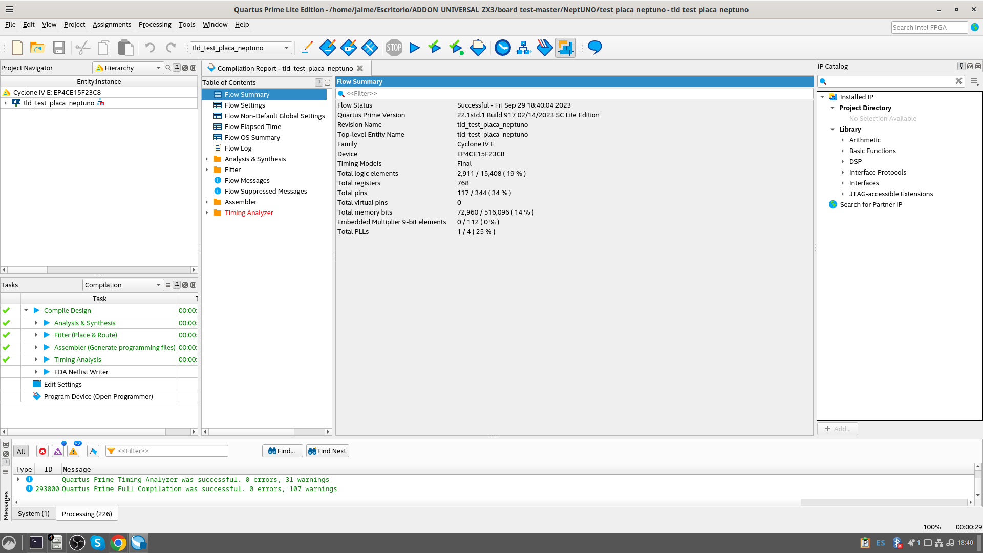The width and height of the screenshot is (983, 553).
Task: Toggle warning messages visibility
Action: pyautogui.click(x=74, y=451)
